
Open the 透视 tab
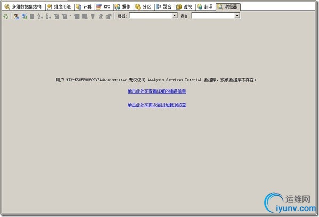[x=184, y=7]
